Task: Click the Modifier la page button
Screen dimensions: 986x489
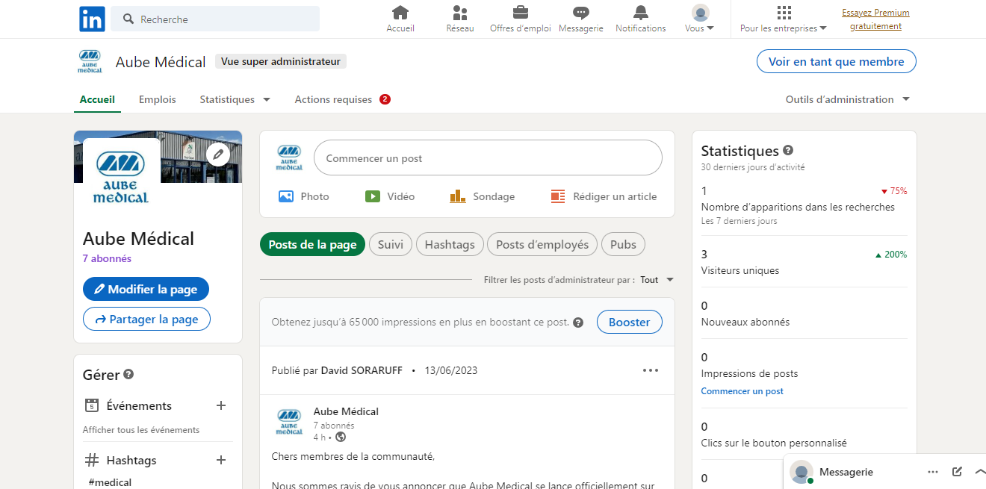Action: [146, 289]
